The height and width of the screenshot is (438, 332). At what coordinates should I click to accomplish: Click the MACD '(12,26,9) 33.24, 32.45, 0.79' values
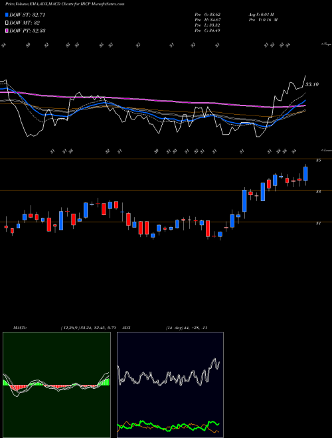point(88,328)
